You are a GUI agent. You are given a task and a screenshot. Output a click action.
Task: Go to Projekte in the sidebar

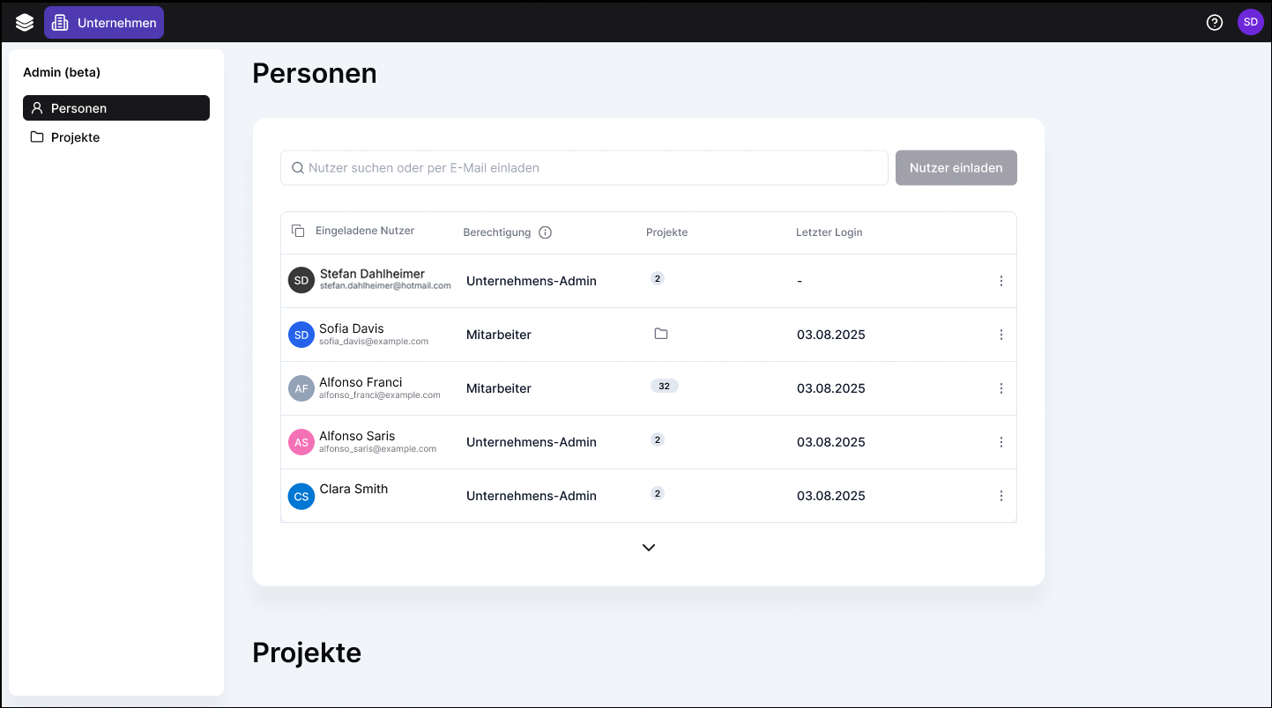pos(75,137)
